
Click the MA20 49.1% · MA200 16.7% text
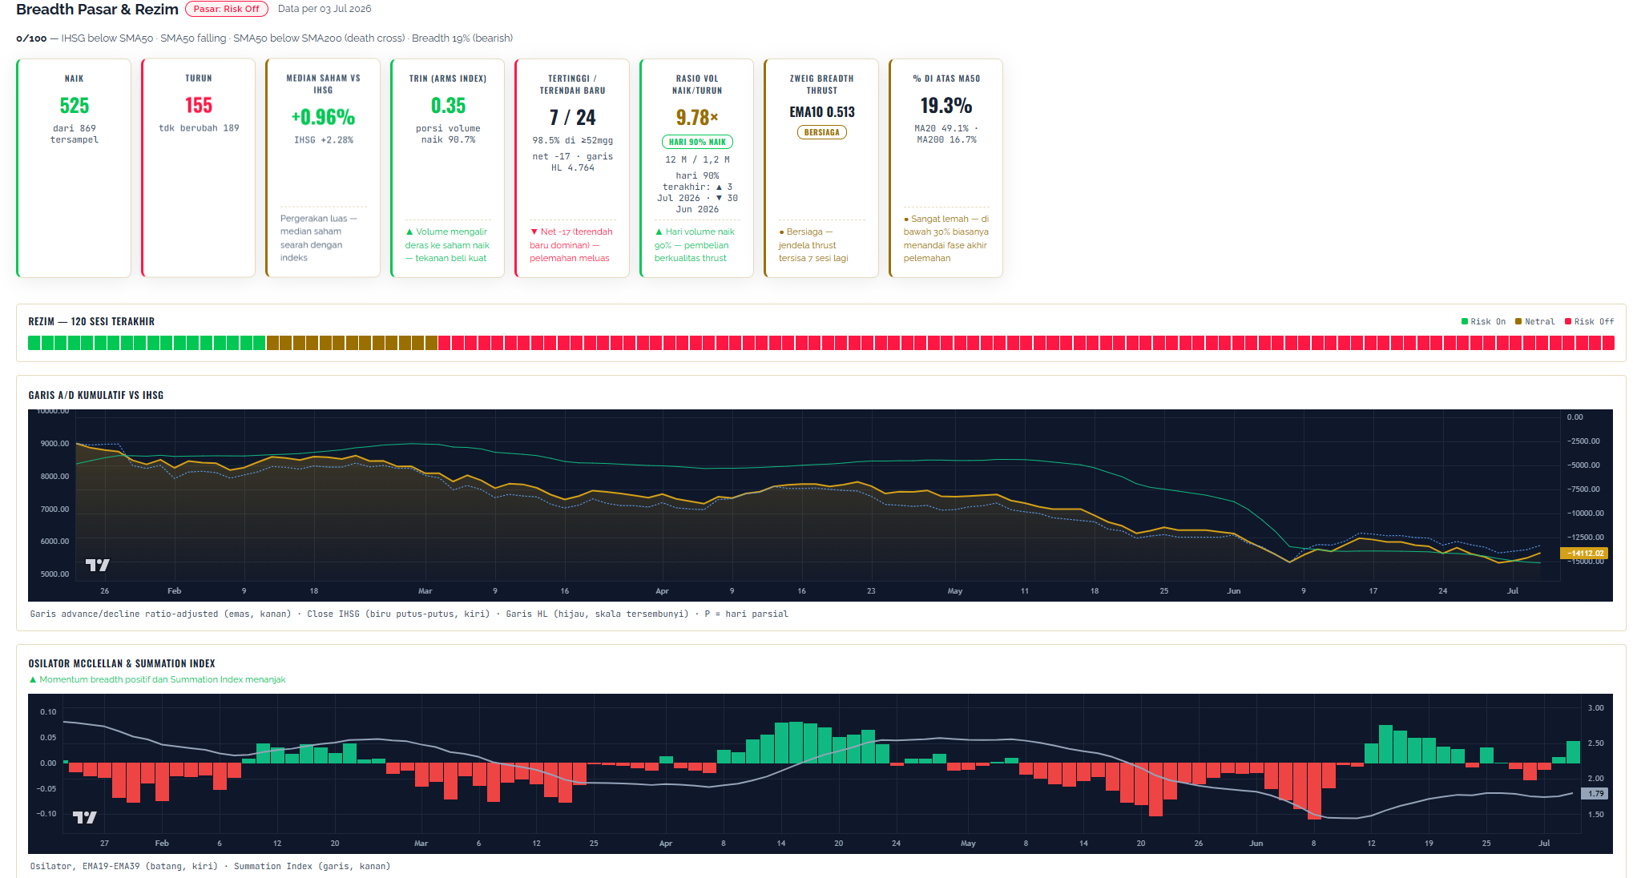coord(946,134)
